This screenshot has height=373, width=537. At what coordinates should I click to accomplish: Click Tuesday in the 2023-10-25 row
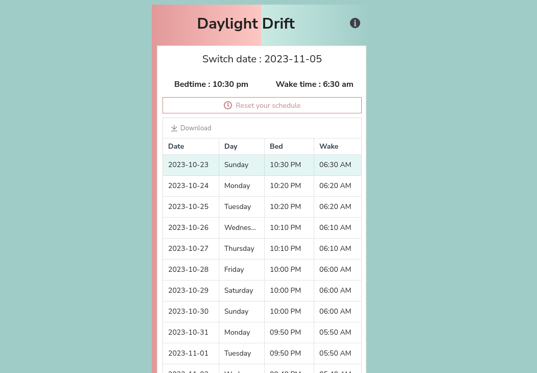[x=238, y=207]
